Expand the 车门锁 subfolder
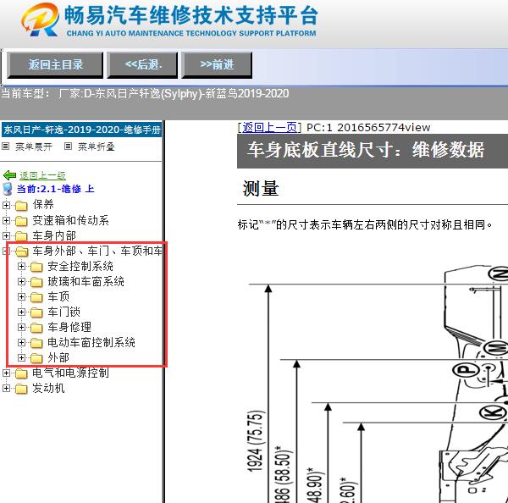Image resolution: width=508 pixels, height=503 pixels. 21,312
